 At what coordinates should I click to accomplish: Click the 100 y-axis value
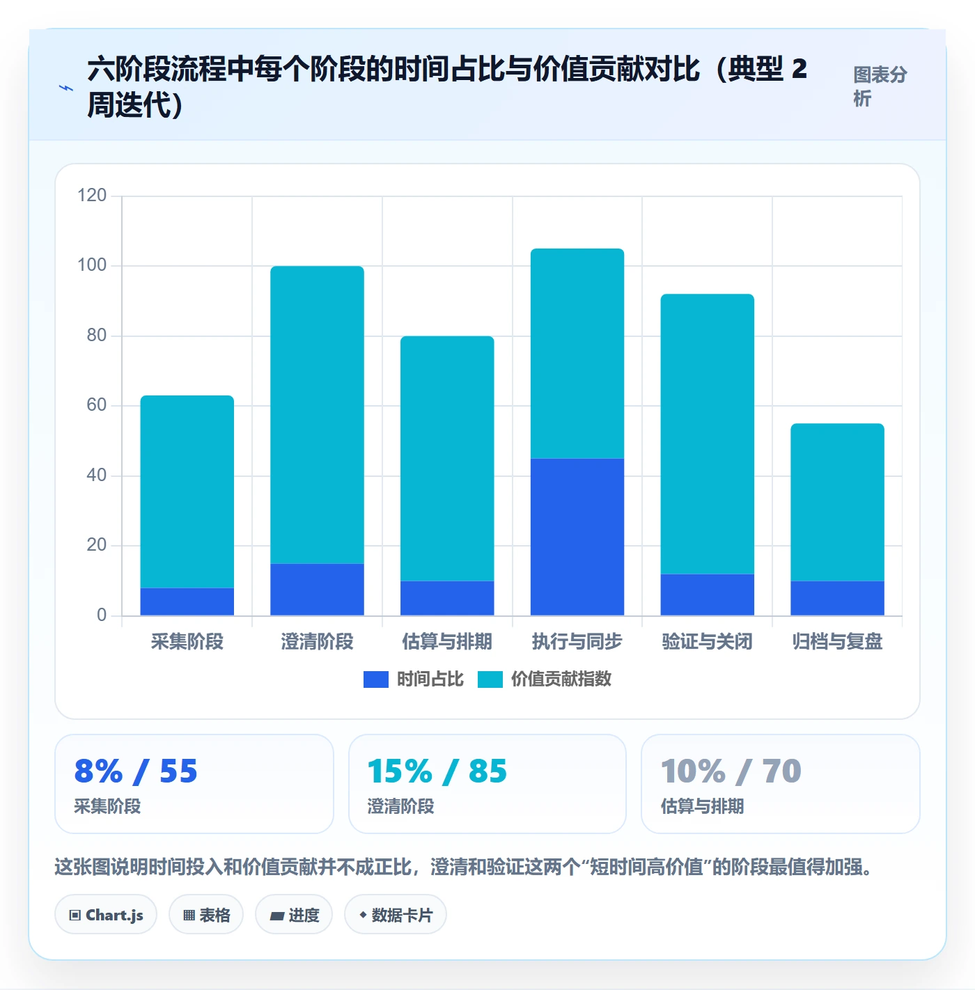coord(92,265)
